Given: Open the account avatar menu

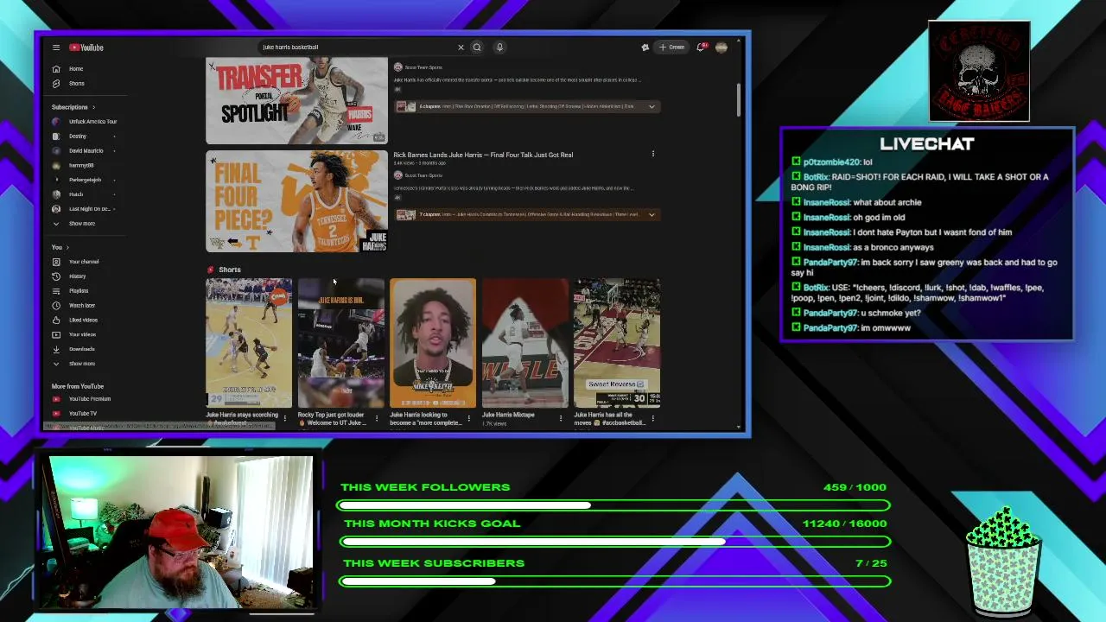Looking at the screenshot, I should pyautogui.click(x=721, y=48).
